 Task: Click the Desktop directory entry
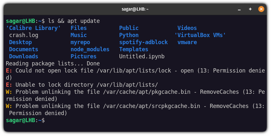20,42
